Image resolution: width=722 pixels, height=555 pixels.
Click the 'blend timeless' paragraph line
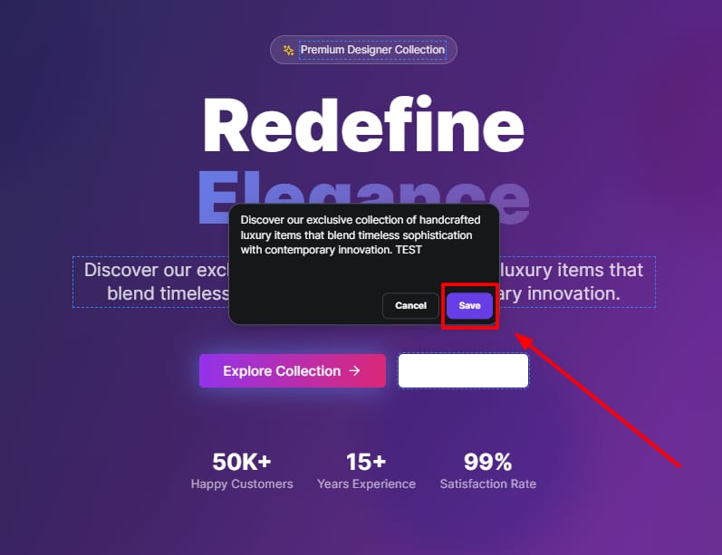[168, 293]
